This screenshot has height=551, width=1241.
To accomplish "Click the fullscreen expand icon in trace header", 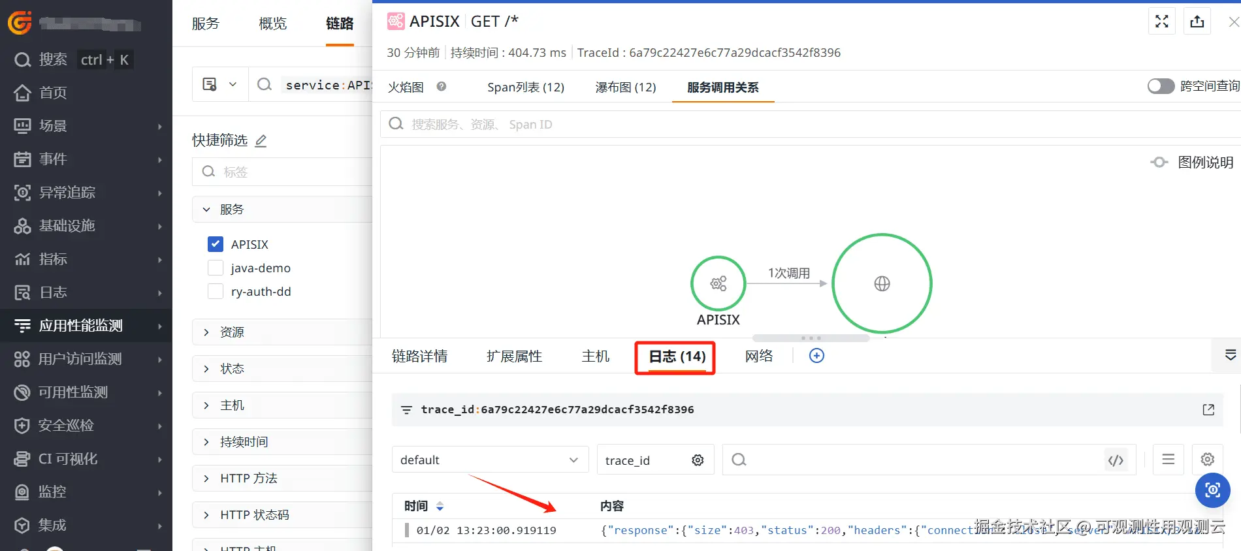I will click(x=1162, y=22).
